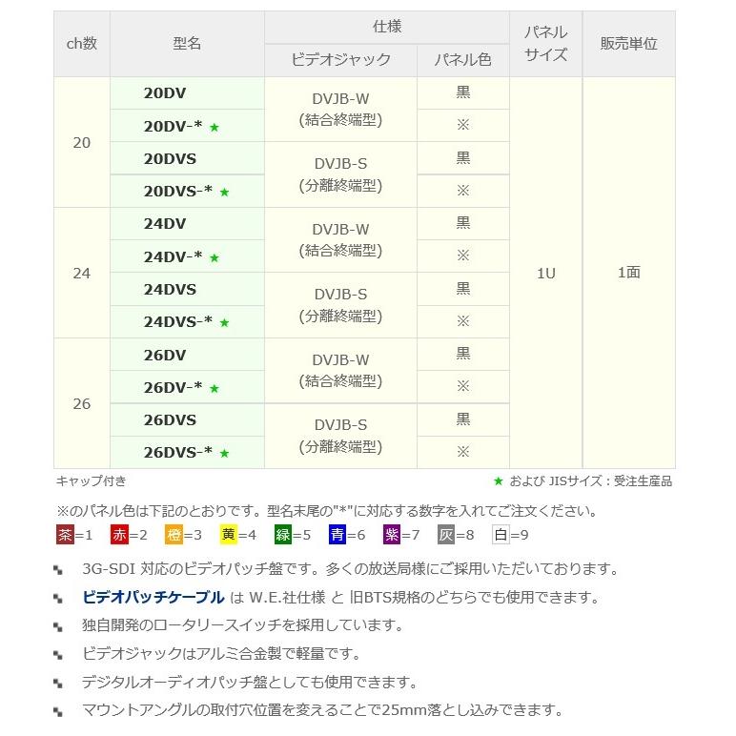Click the パネル色 sub-header

(462, 60)
